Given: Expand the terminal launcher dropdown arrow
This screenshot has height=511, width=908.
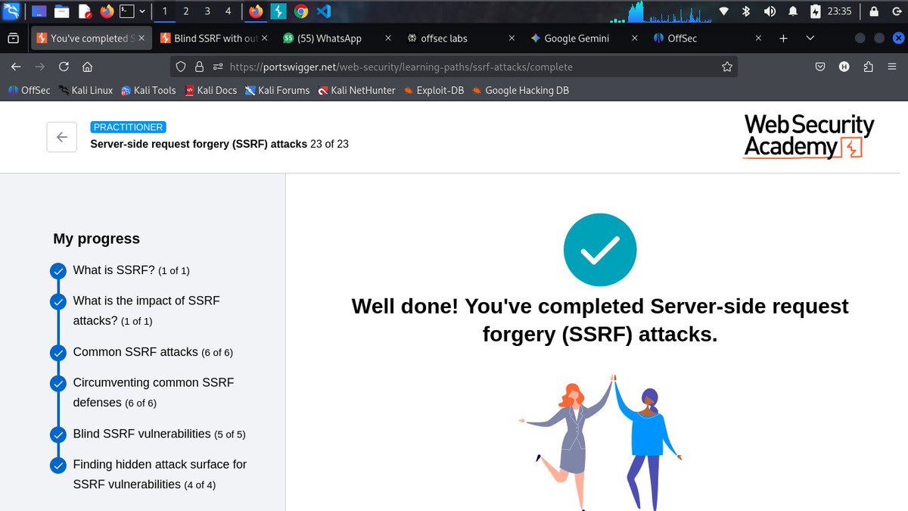Looking at the screenshot, I should (x=142, y=11).
